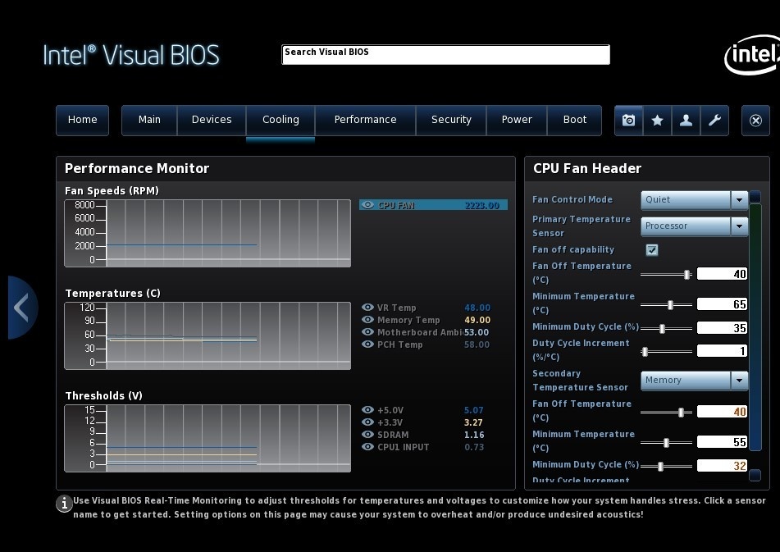This screenshot has height=552, width=780.
Task: Open Secondary Temperature Sensor dropdown arrow
Action: (x=739, y=381)
